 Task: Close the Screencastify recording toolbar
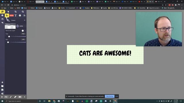(x=24, y=97)
